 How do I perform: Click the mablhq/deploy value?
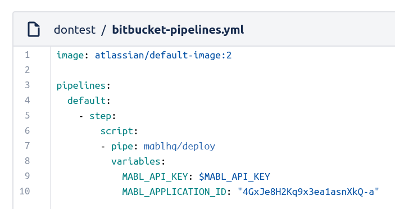point(179,146)
